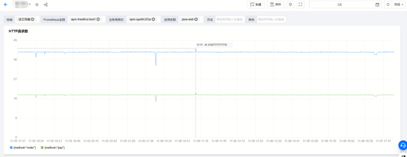Remove the apm-qyelkUZQx tag
This screenshot has height=157, width=407.
pyautogui.click(x=153, y=19)
